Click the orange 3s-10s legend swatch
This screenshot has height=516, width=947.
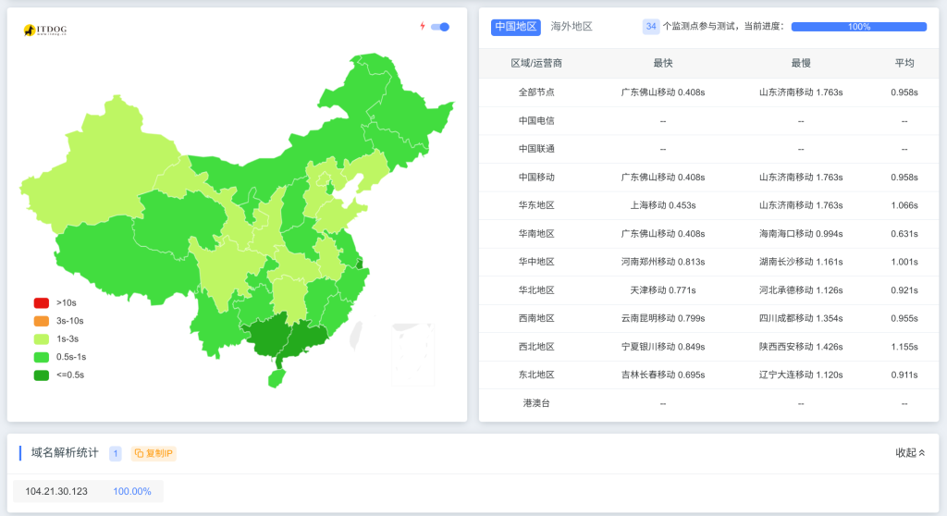pos(42,321)
